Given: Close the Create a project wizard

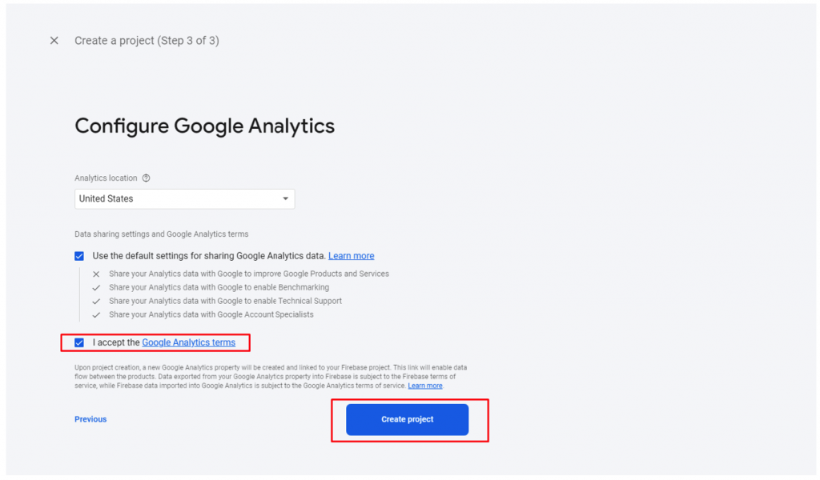Looking at the screenshot, I should point(54,41).
